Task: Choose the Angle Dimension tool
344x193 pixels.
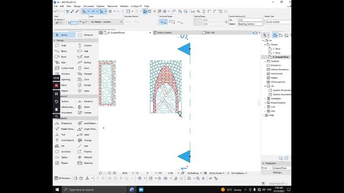Action: tap(87, 129)
